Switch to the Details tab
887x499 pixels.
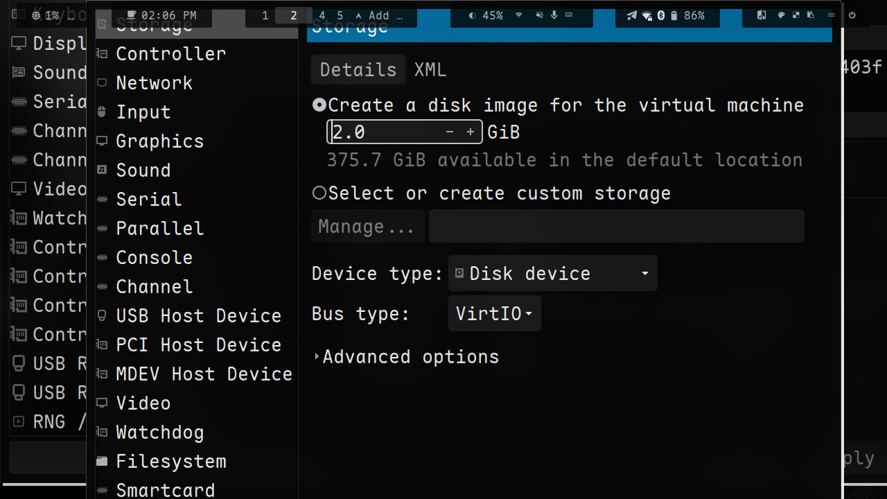click(358, 70)
